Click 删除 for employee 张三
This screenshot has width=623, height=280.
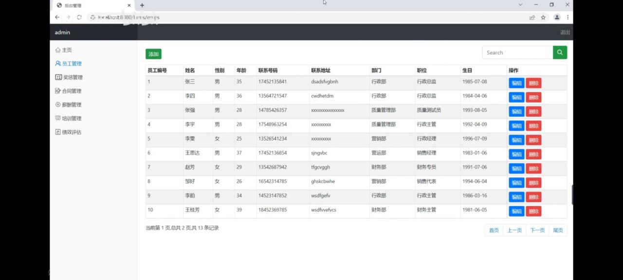pos(533,83)
